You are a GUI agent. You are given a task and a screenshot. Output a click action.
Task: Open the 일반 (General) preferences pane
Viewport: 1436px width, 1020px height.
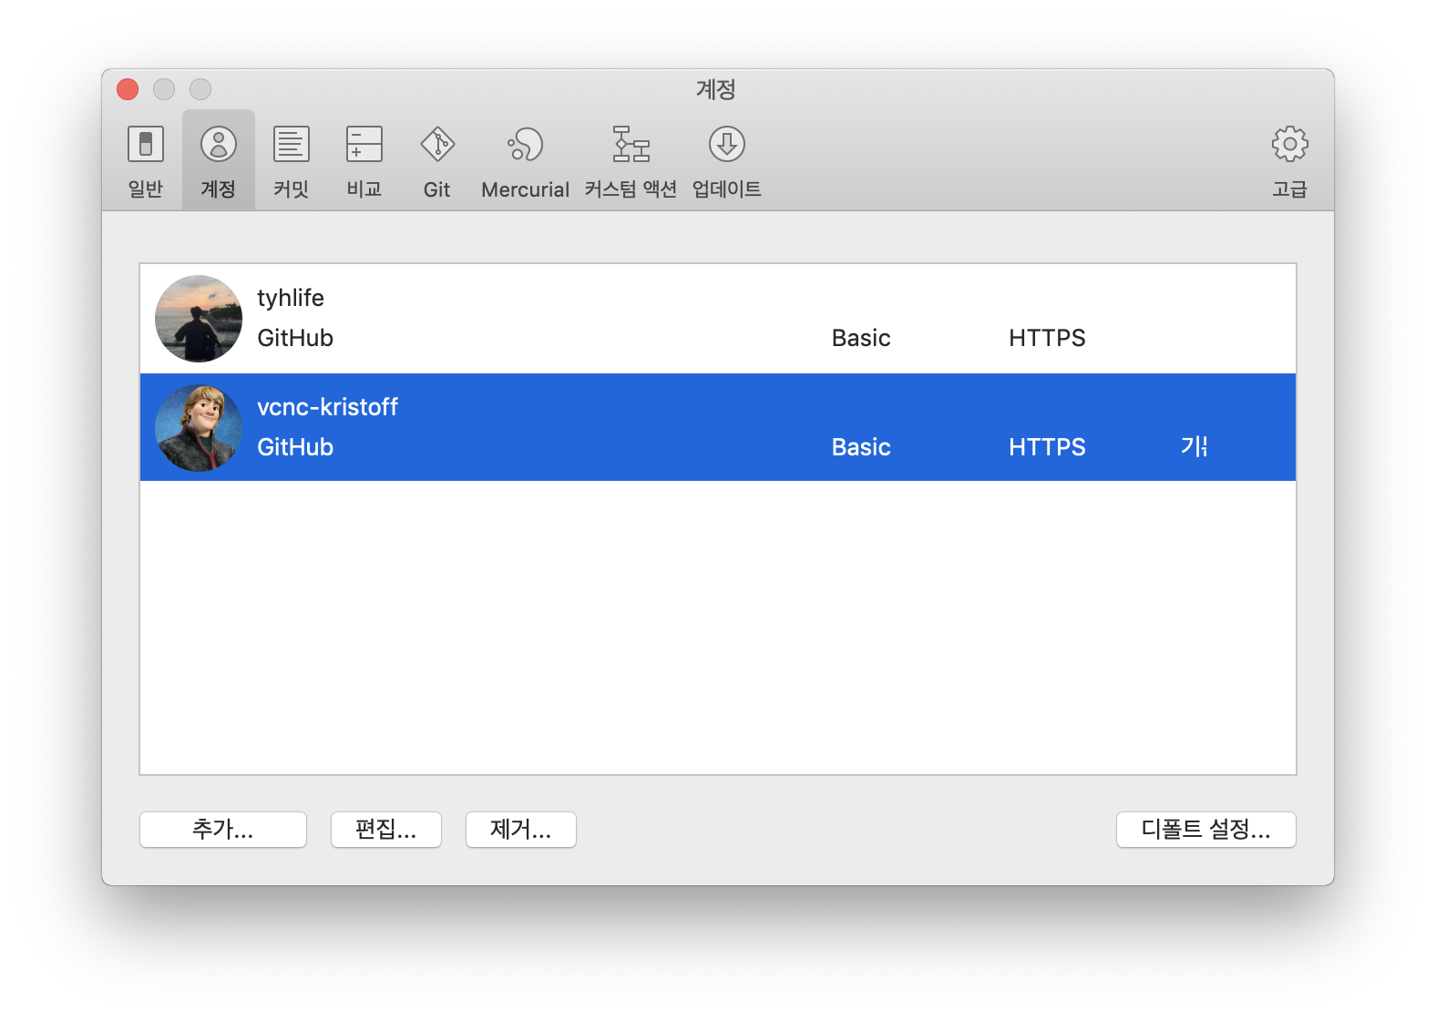click(x=146, y=161)
